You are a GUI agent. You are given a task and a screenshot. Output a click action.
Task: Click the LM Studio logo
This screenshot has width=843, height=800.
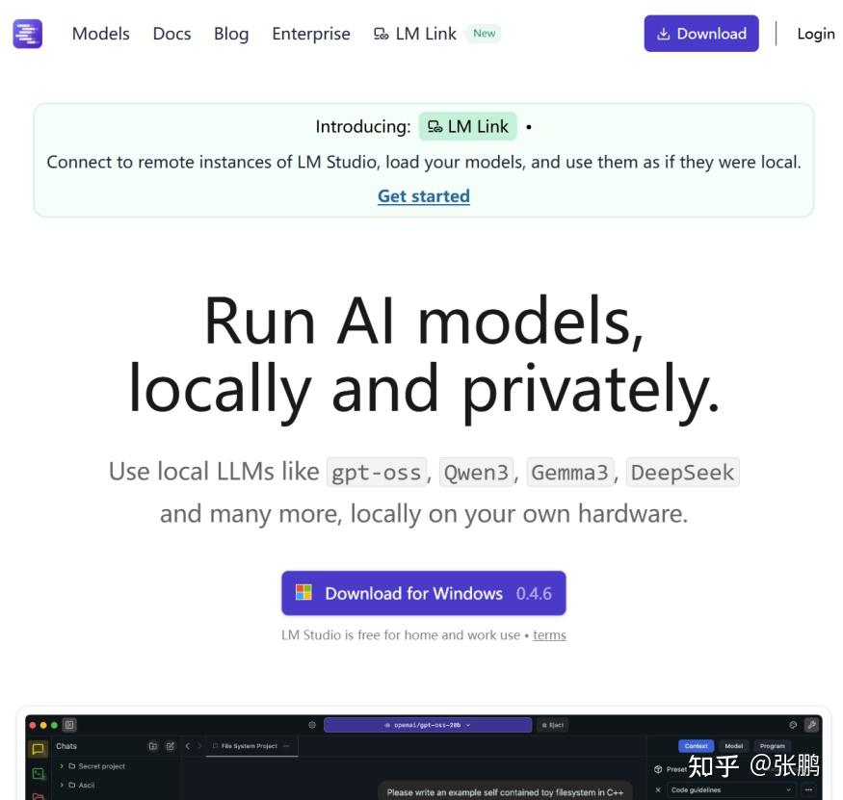tap(27, 34)
